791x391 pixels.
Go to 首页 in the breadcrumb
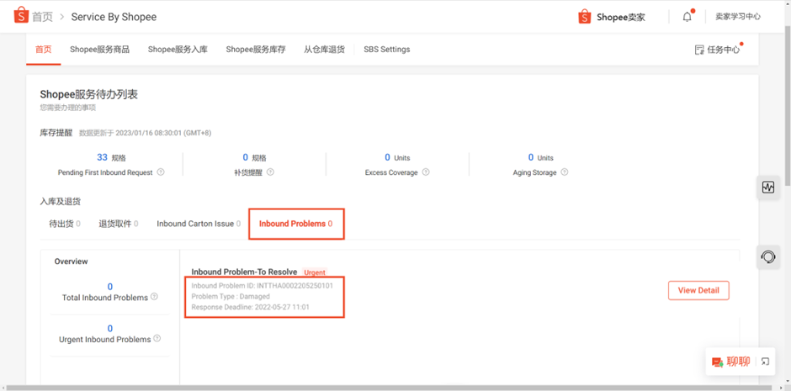pyautogui.click(x=42, y=17)
